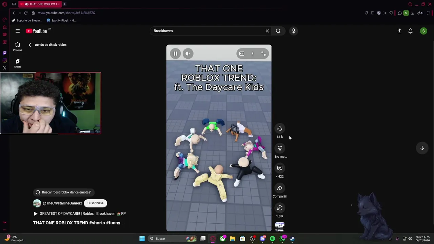Start voice search with microphone
This screenshot has width=434, height=244.
[294, 31]
